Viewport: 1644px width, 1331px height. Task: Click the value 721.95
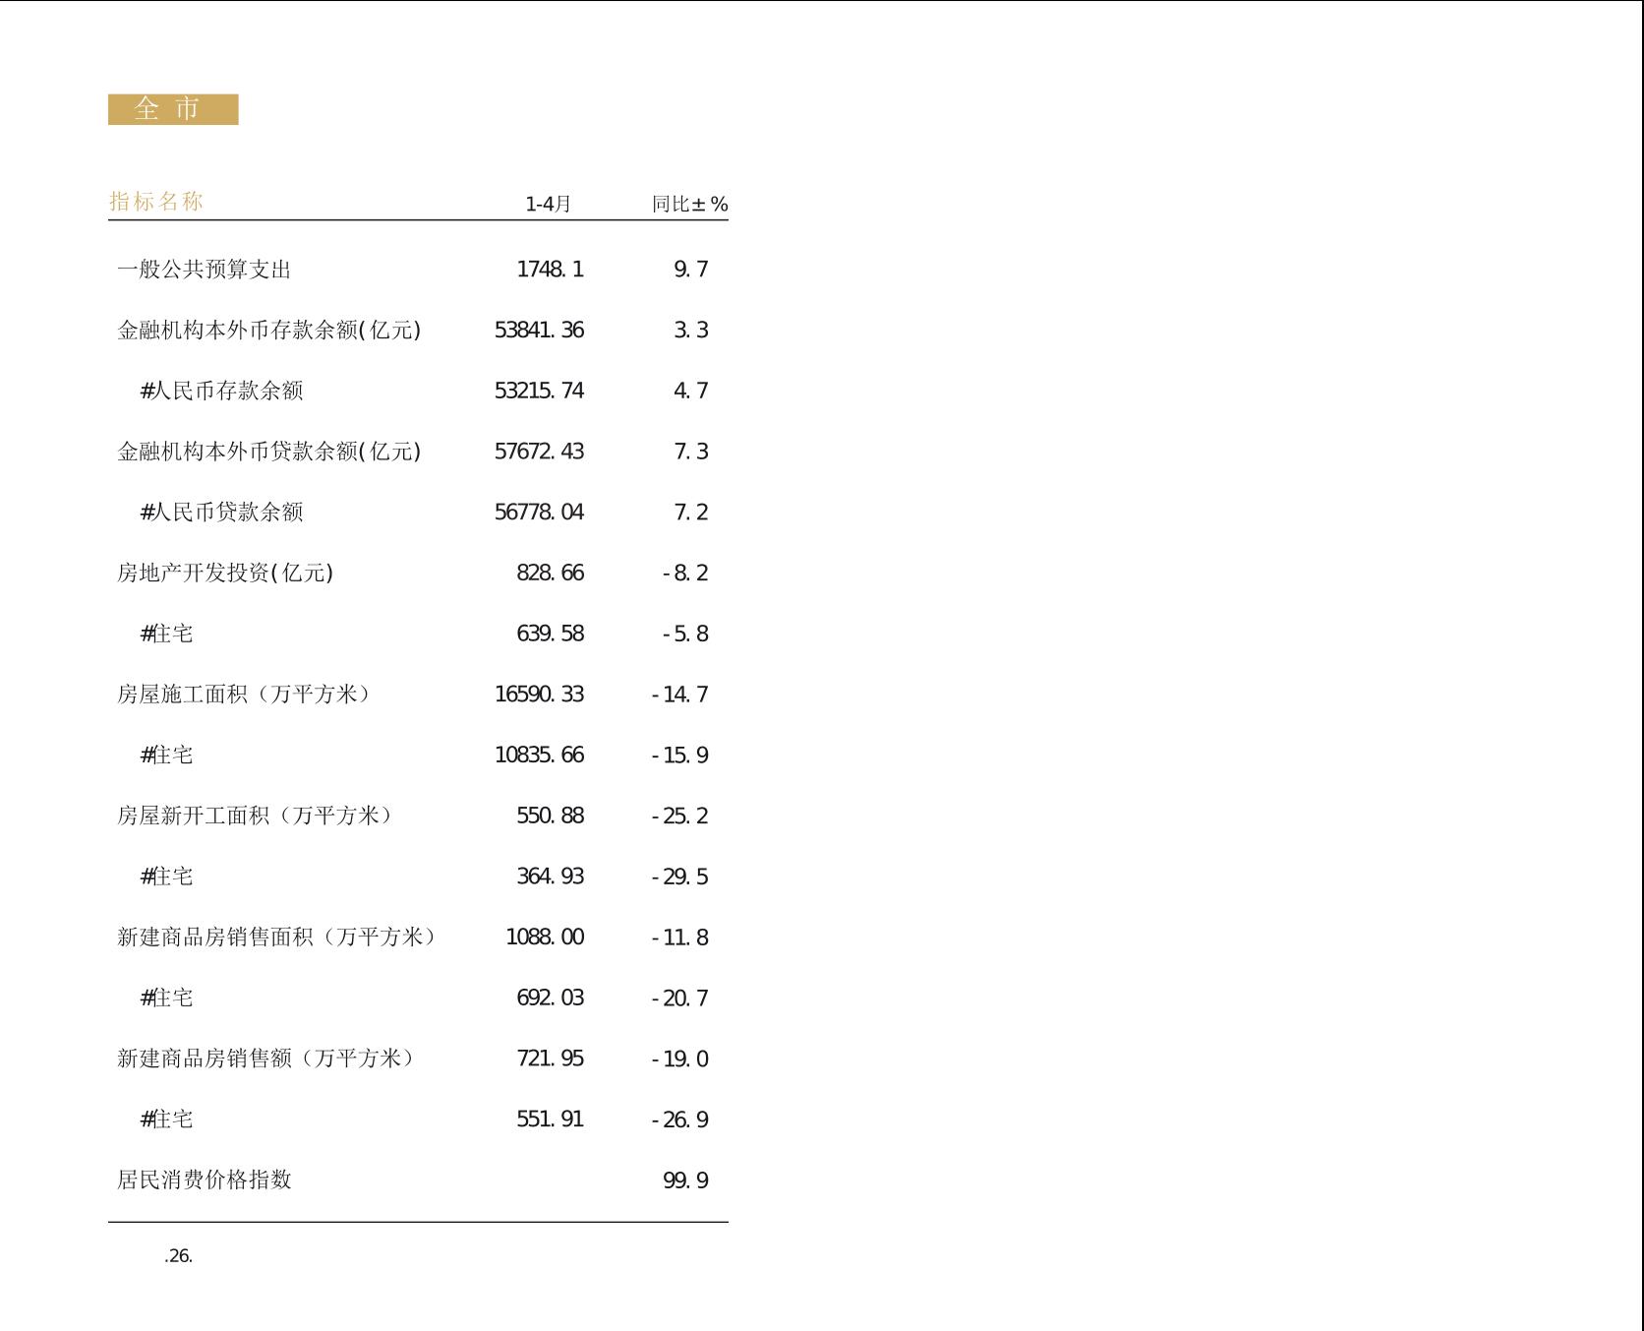(551, 1059)
